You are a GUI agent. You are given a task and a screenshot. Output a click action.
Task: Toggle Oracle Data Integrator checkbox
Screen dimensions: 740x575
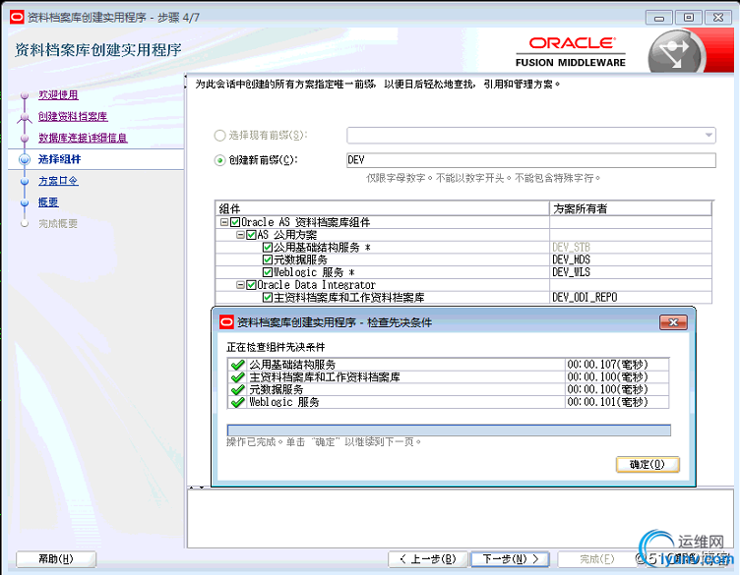pyautogui.click(x=251, y=285)
